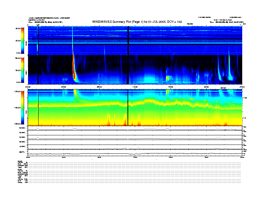Click the TNR color scale bar
Image resolution: width=261 pixels, height=202 pixels.
[x=22, y=108]
